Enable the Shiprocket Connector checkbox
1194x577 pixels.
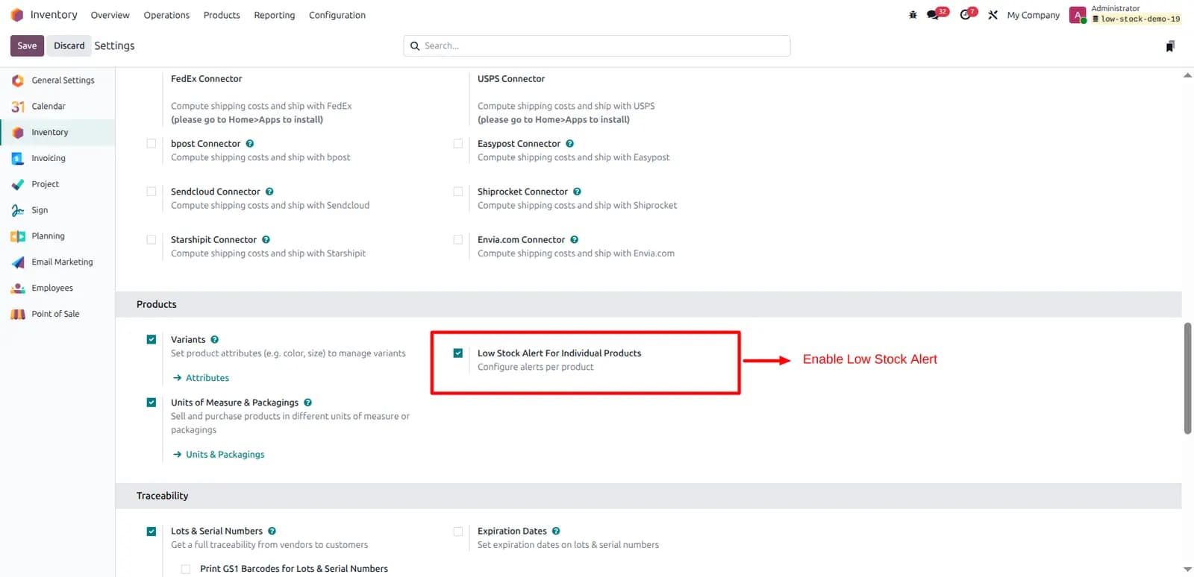(x=458, y=192)
